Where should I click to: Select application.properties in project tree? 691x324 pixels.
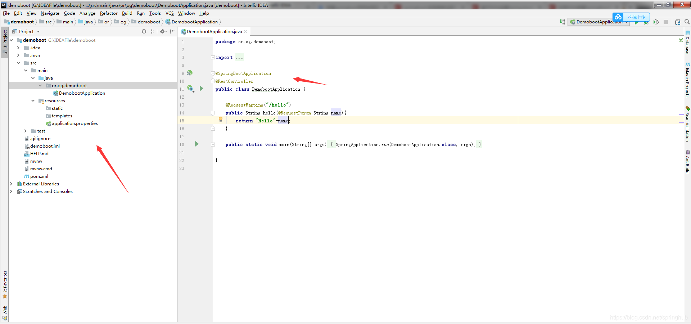tap(72, 123)
